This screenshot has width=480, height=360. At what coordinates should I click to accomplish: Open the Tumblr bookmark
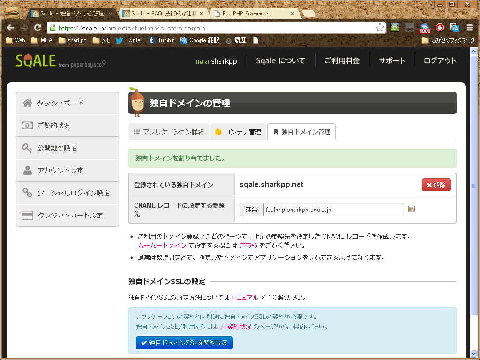(x=161, y=40)
